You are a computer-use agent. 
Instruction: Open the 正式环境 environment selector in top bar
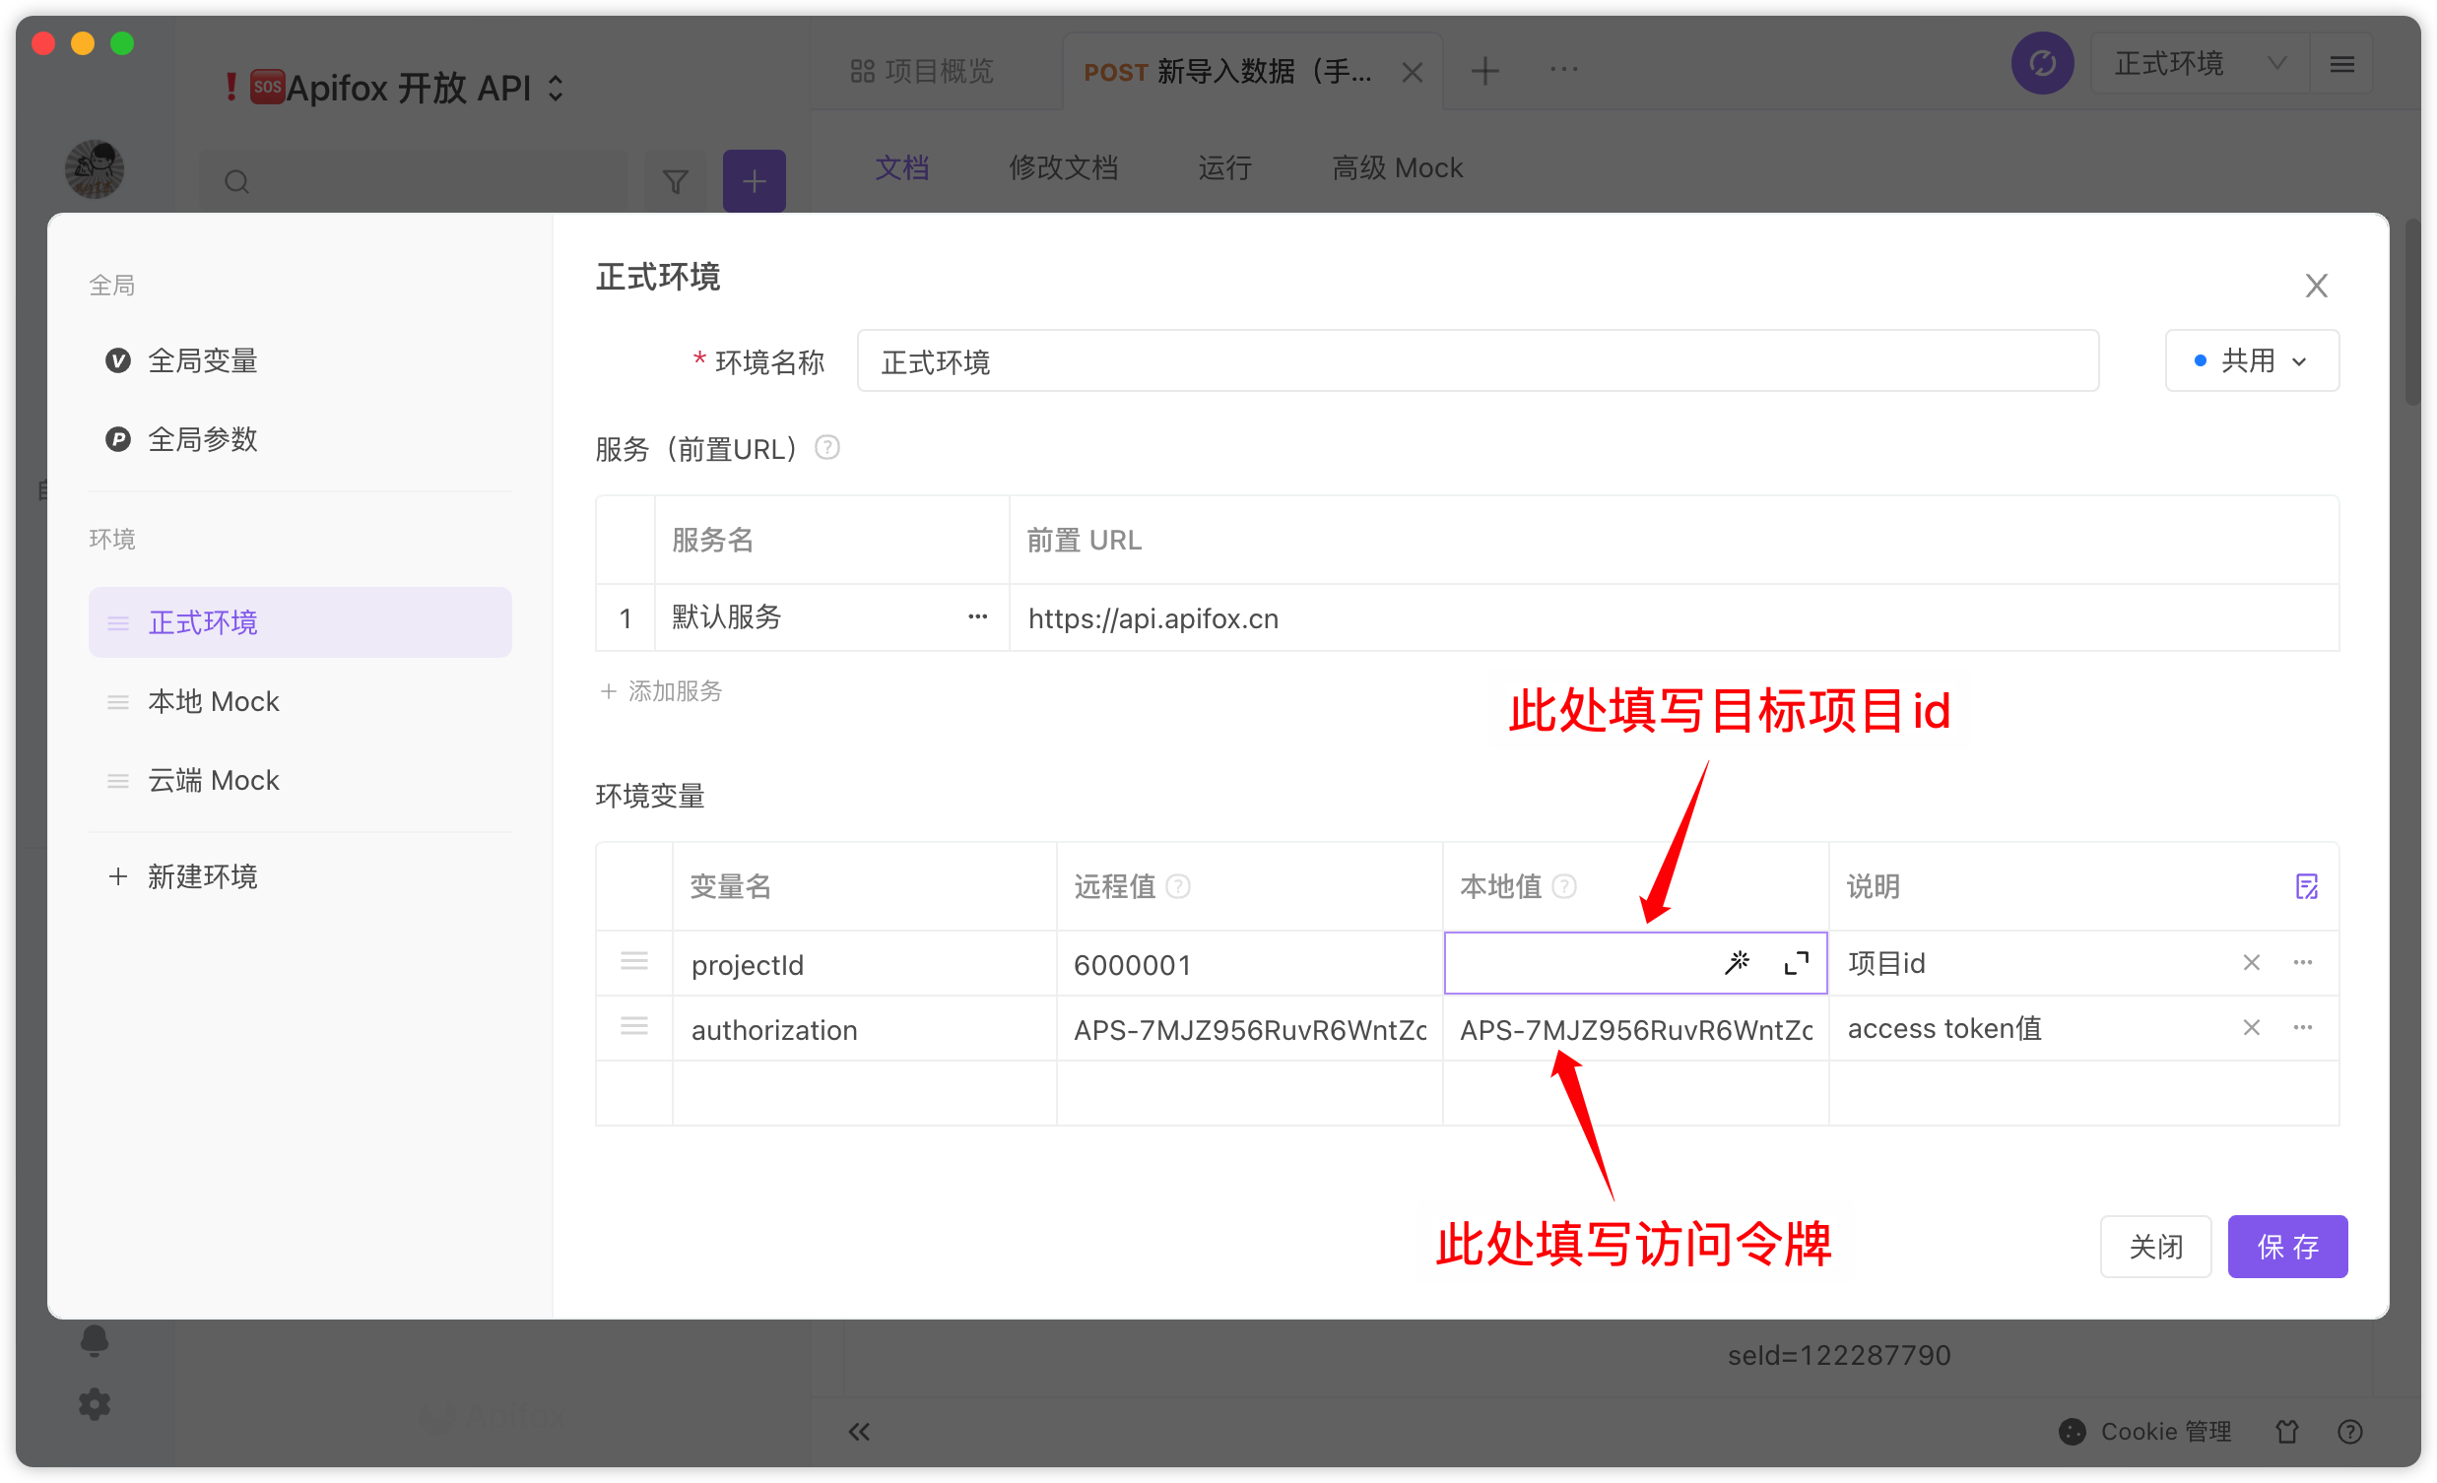2200,64
